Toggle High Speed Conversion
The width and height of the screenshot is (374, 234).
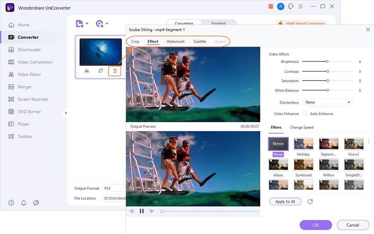(302, 23)
